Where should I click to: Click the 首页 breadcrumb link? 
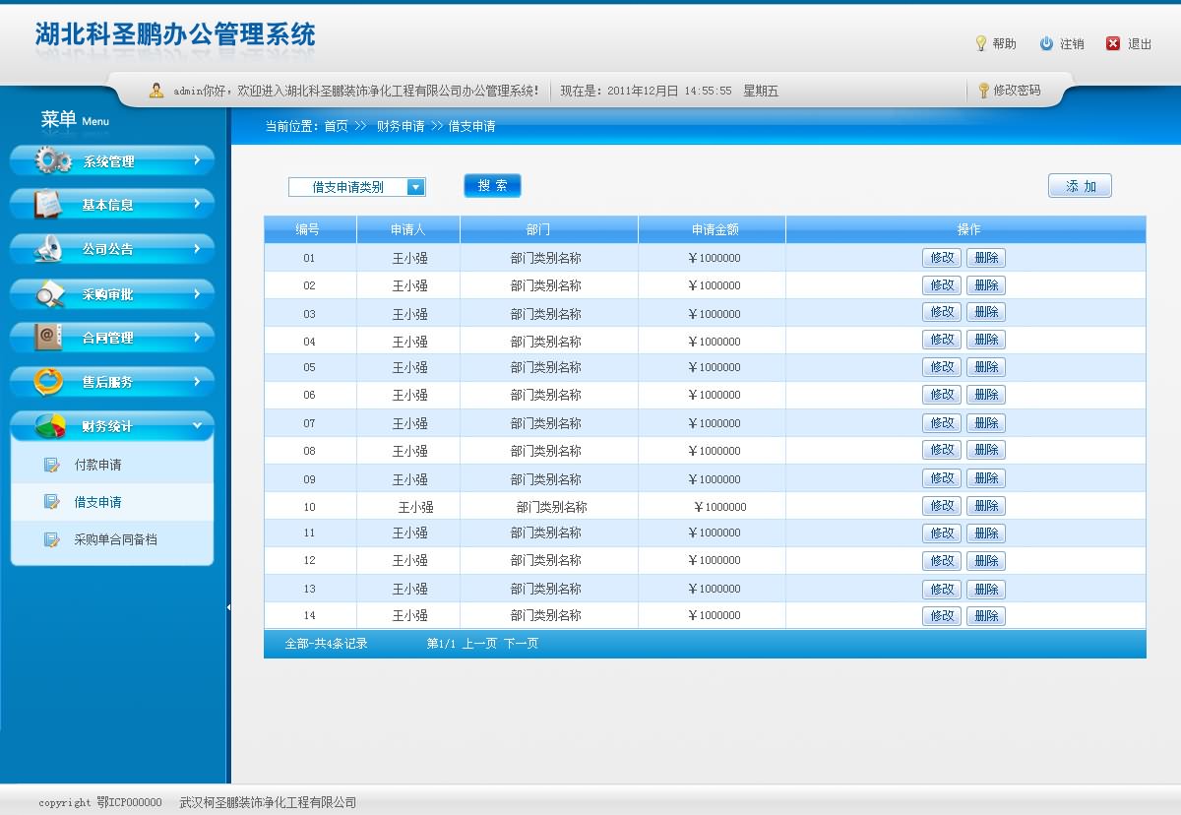(336, 126)
